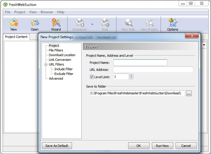The image size is (211, 154).
Task: Minimize the FreshWebSuction window
Action: [183, 4]
